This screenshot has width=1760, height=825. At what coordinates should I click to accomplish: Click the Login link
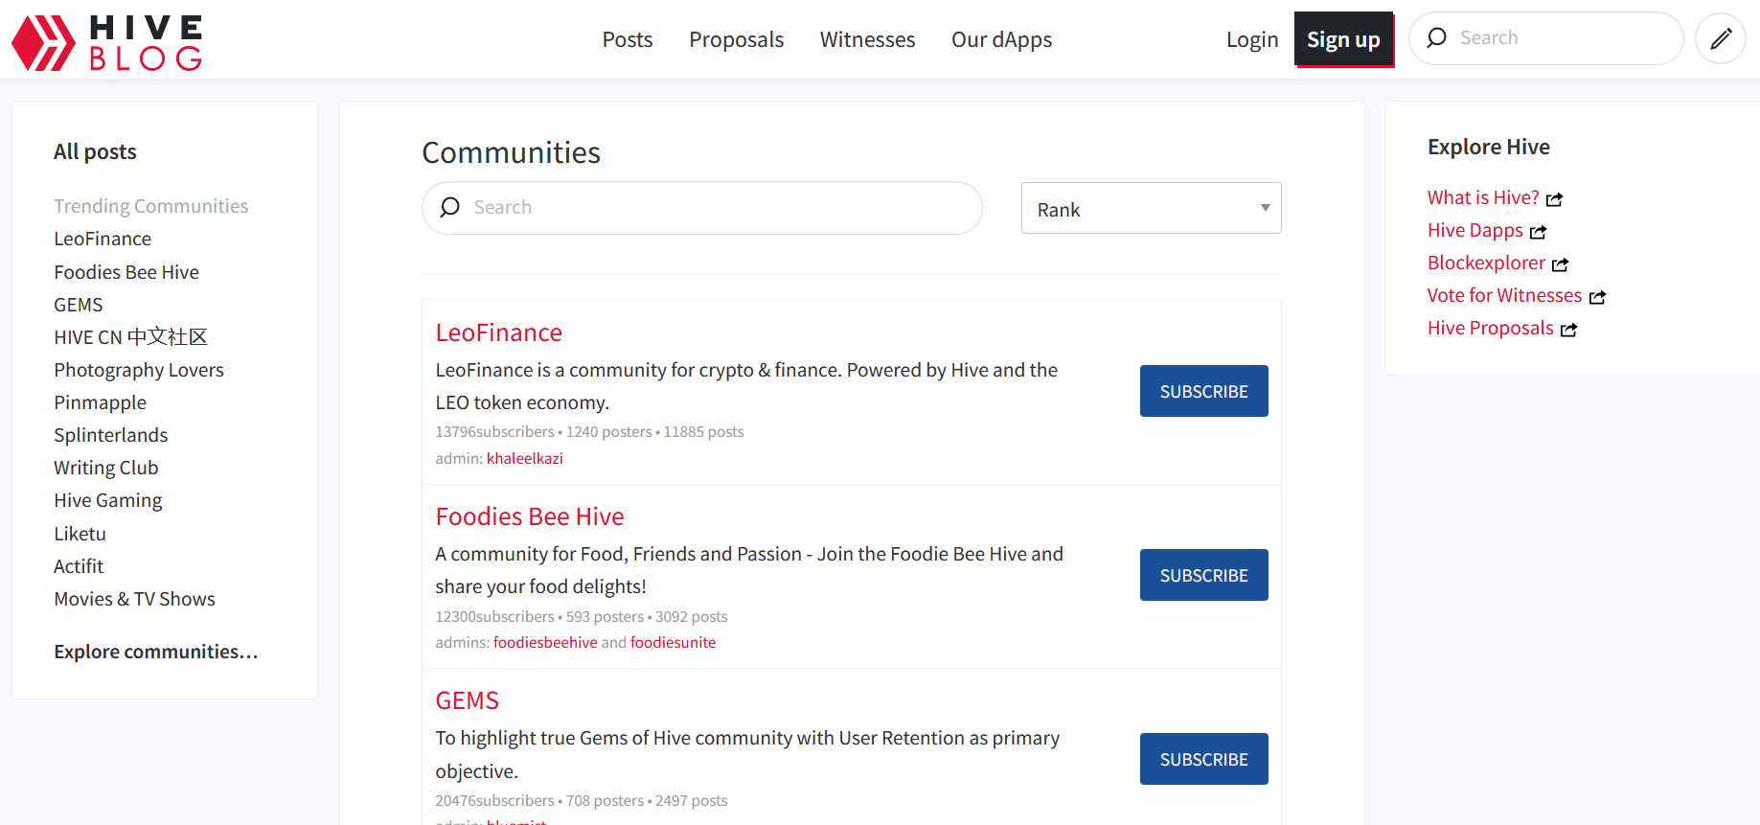[x=1252, y=39]
